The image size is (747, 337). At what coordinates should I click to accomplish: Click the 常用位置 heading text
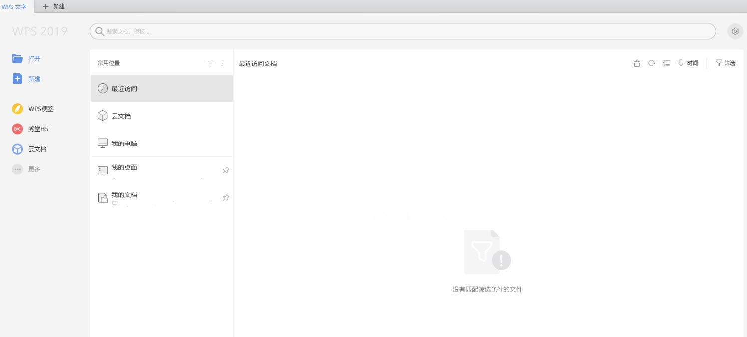point(109,63)
